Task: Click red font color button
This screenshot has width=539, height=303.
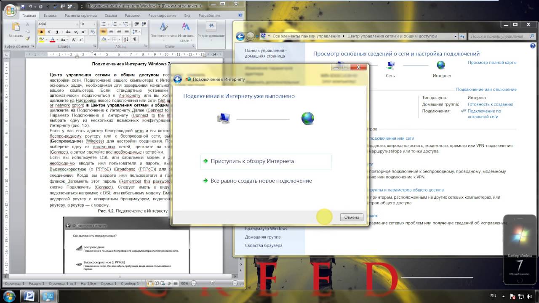Action: point(52,40)
